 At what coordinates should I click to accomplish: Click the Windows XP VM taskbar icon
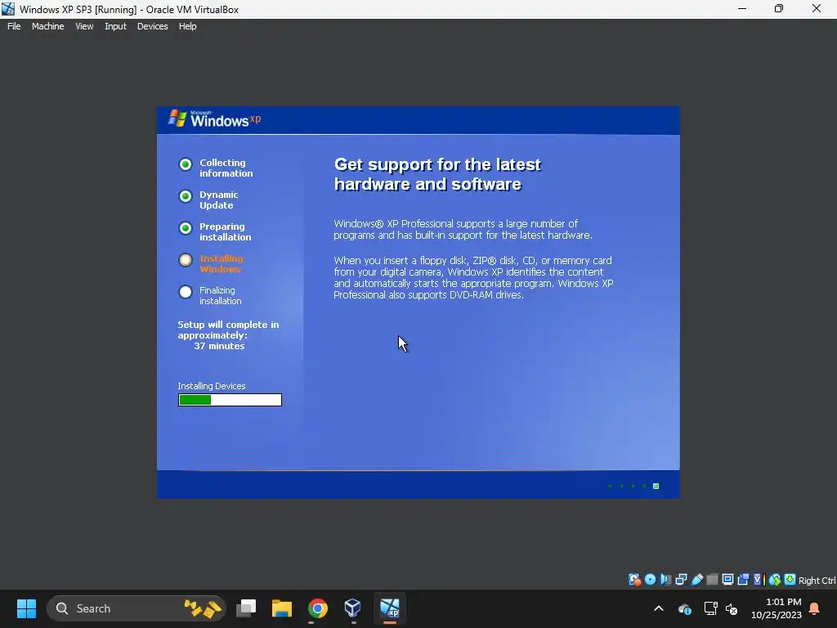(x=390, y=608)
